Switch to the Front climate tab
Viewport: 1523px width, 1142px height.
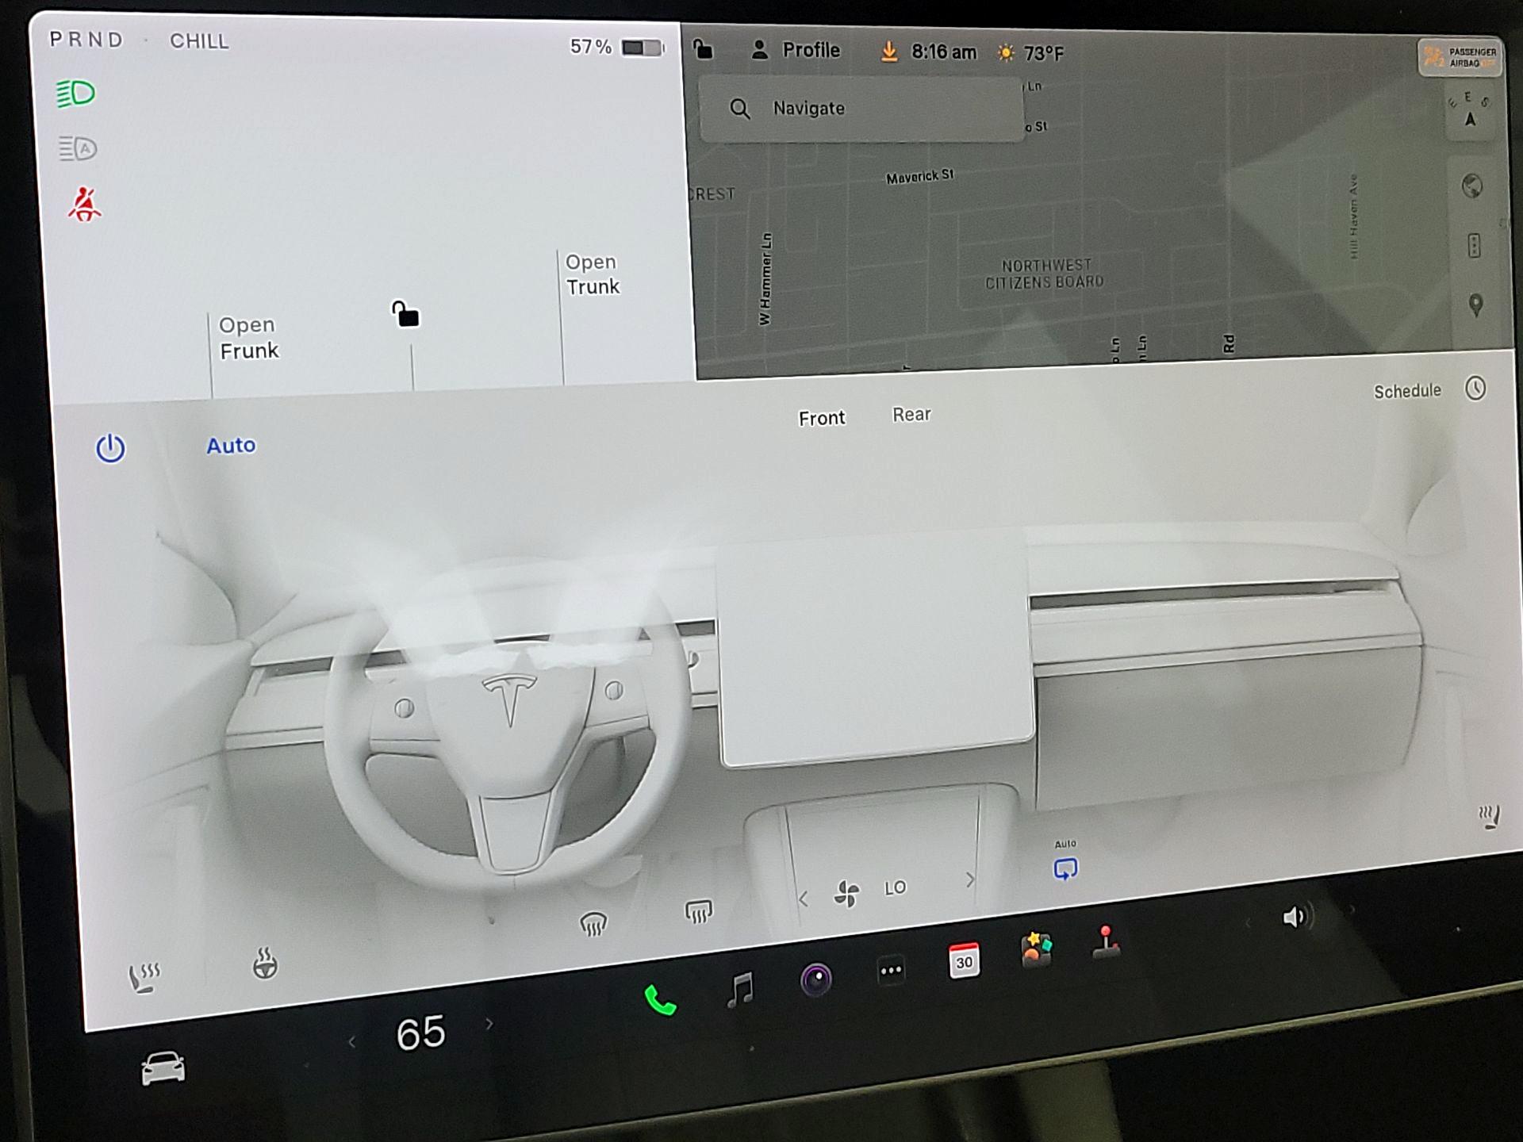822,418
